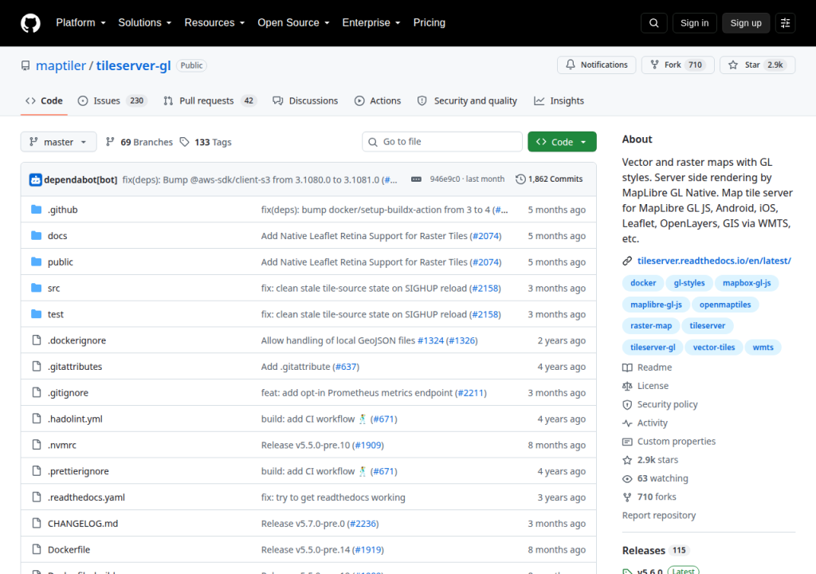
Task: Click the eye icon next to 63 watching
Action: coord(627,478)
